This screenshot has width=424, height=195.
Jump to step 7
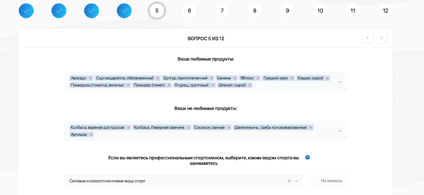tap(222, 11)
